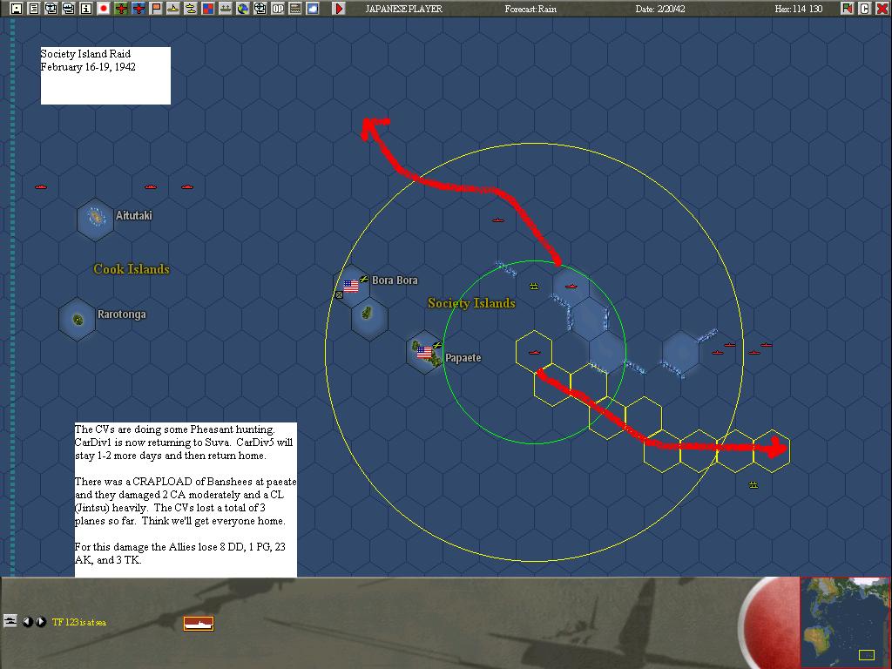Click the 'Society Islands' map label

pos(471,303)
